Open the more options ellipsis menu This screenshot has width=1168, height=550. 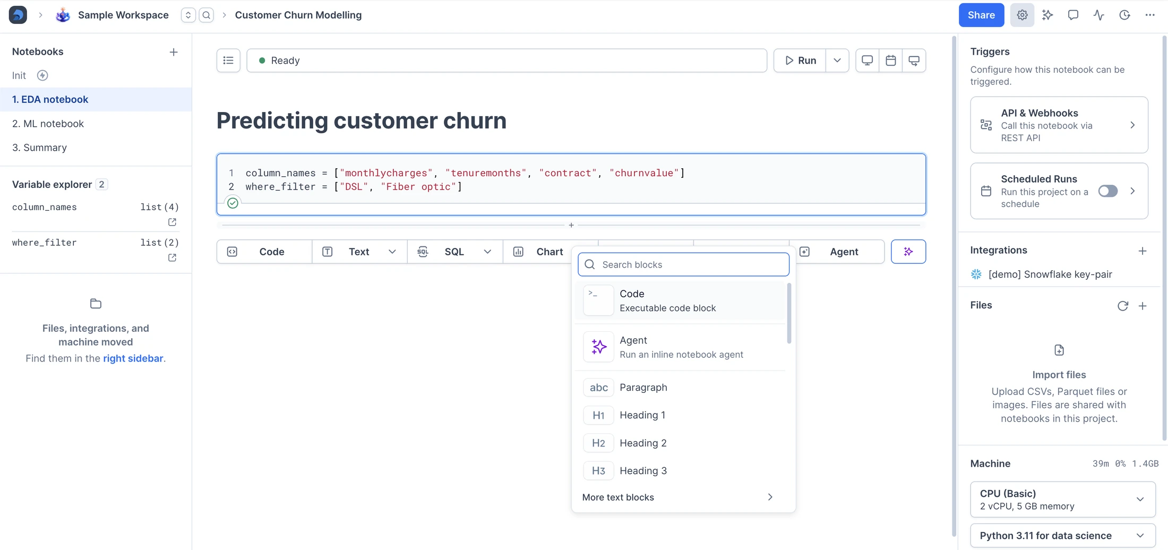(x=1150, y=15)
